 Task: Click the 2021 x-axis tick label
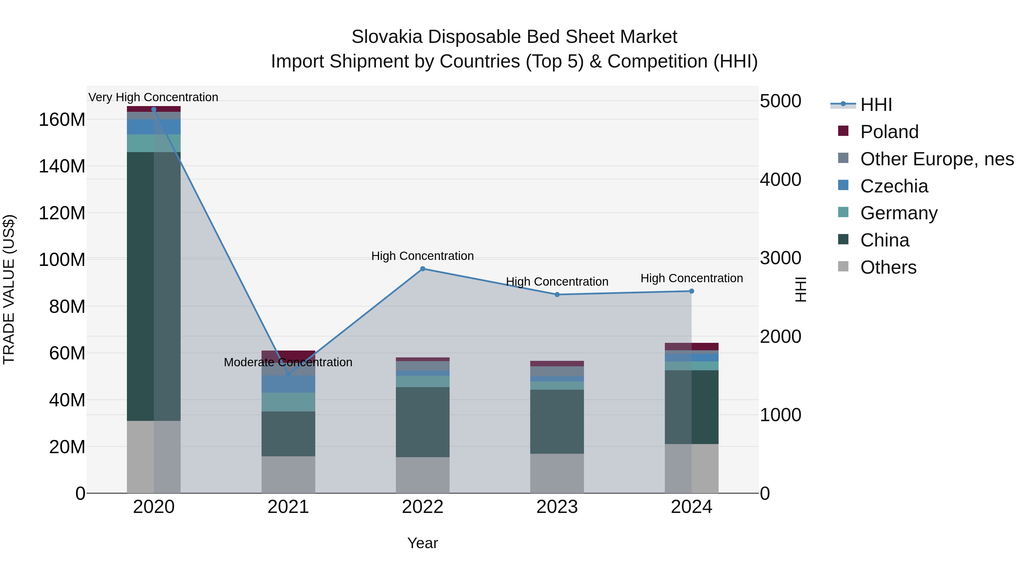(x=288, y=507)
